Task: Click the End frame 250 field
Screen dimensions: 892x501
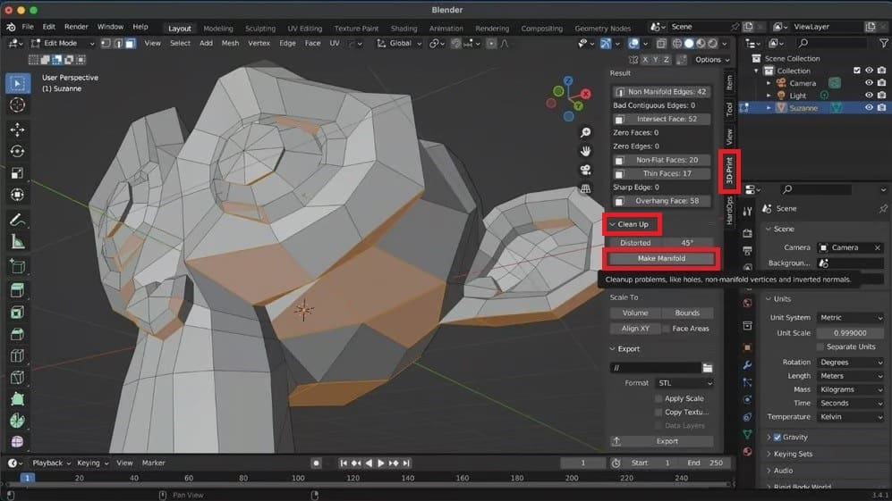Action: pos(705,463)
